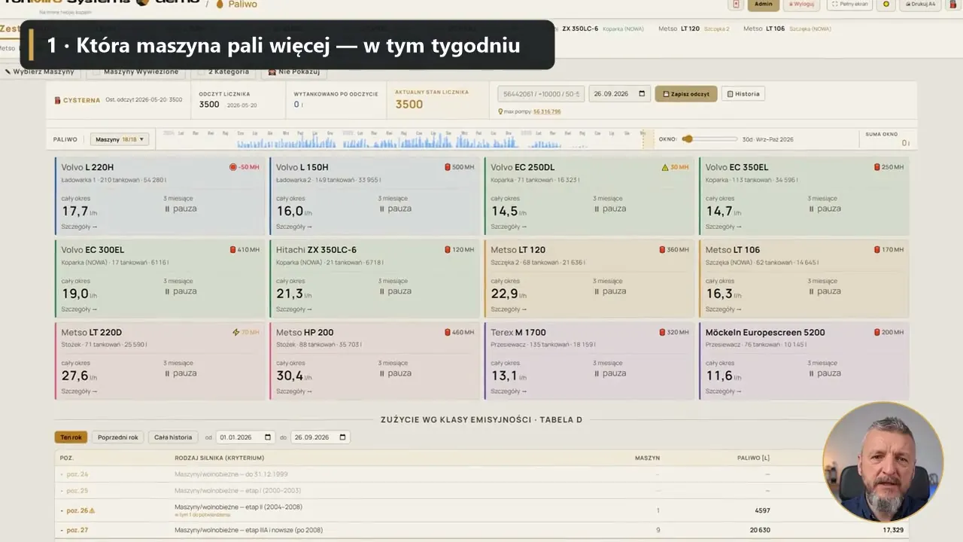
Task: Click the red icon button left of Admin
Action: pos(737,4)
